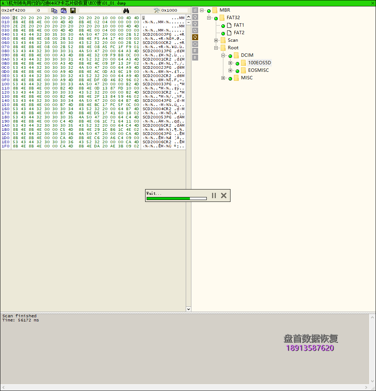Image resolution: width=376 pixels, height=391 pixels.
Task: Click the ellipse-shaped sidebar icon
Action: 195,44
